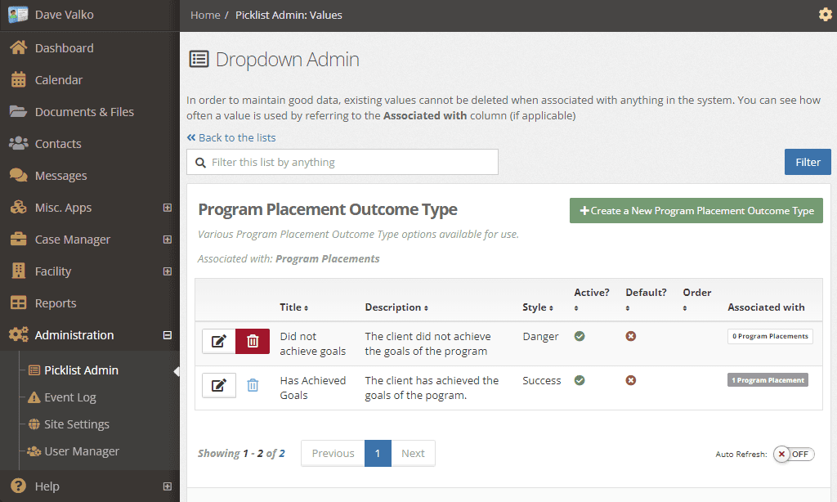Click the Administration gears icon
The width and height of the screenshot is (837, 502).
click(x=18, y=335)
